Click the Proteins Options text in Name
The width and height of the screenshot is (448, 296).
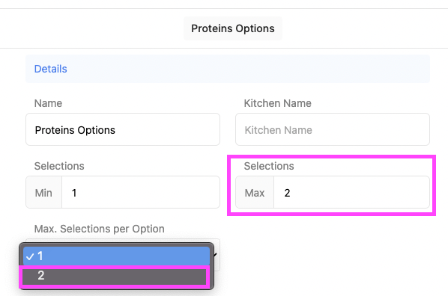coord(75,130)
